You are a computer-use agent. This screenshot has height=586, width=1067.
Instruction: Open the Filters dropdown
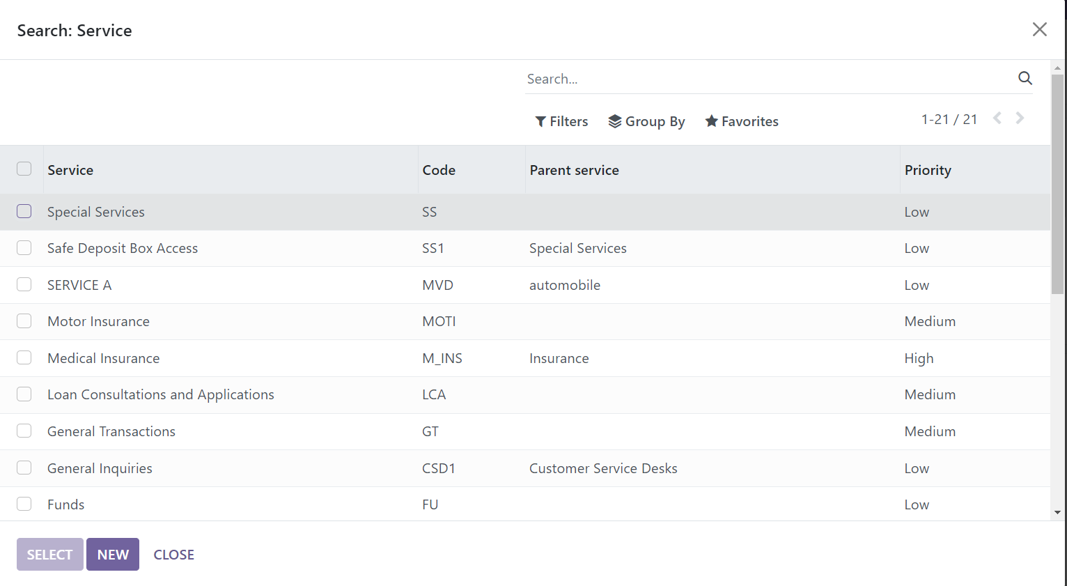click(561, 121)
